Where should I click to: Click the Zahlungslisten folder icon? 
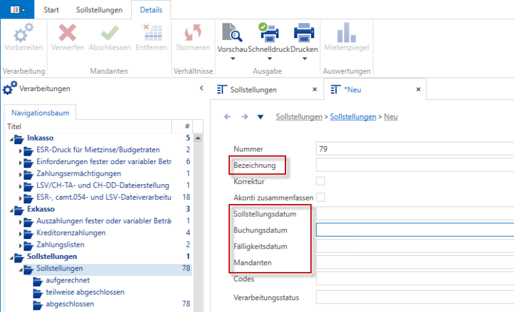[x=28, y=246]
